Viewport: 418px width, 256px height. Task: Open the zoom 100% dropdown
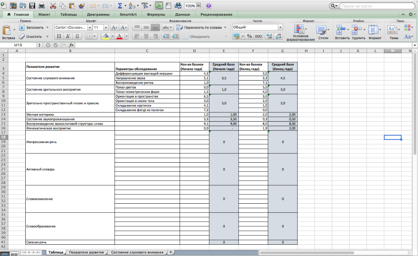(198, 6)
